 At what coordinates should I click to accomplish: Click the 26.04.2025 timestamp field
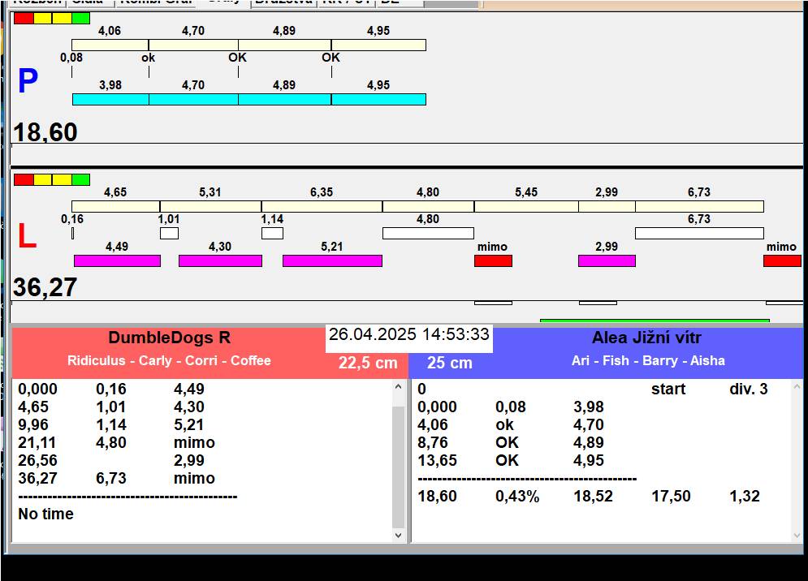[409, 334]
